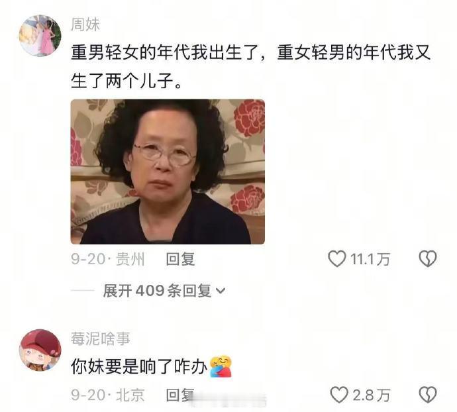Like the comment by 周妹
The width and height of the screenshot is (457, 412).
(x=337, y=258)
